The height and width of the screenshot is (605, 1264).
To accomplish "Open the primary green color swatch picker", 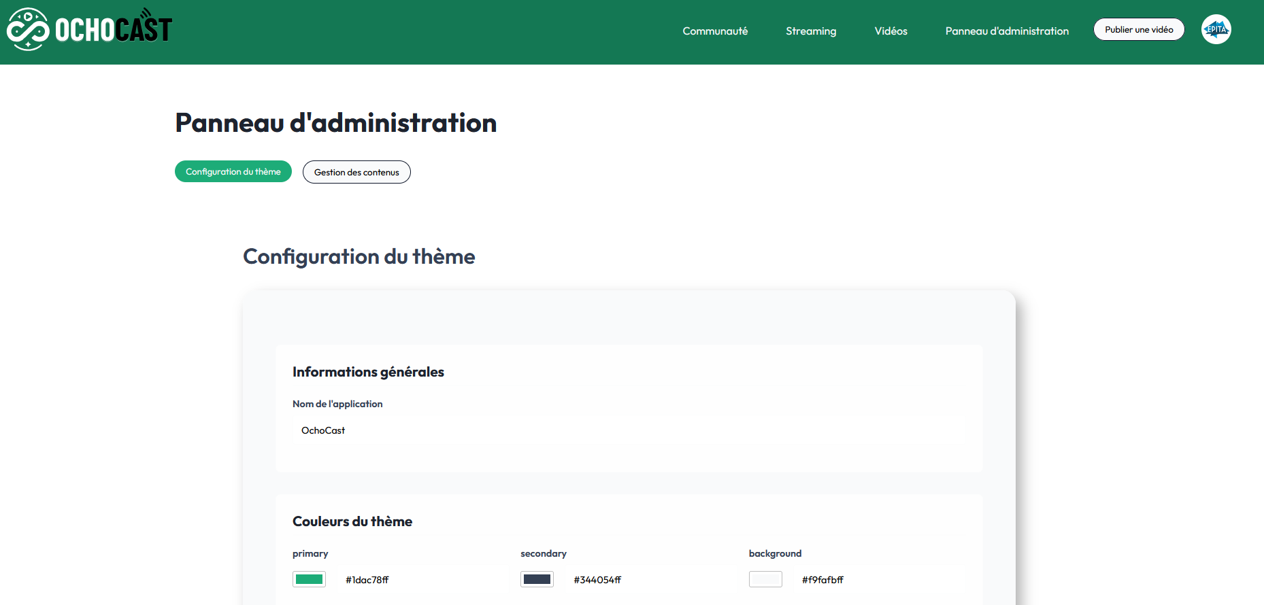I will 309,579.
